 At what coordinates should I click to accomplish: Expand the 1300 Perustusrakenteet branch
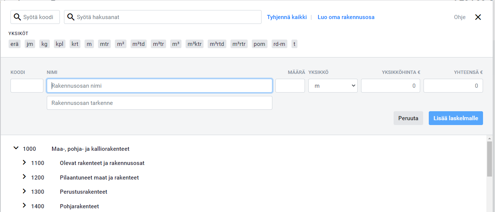point(24,191)
